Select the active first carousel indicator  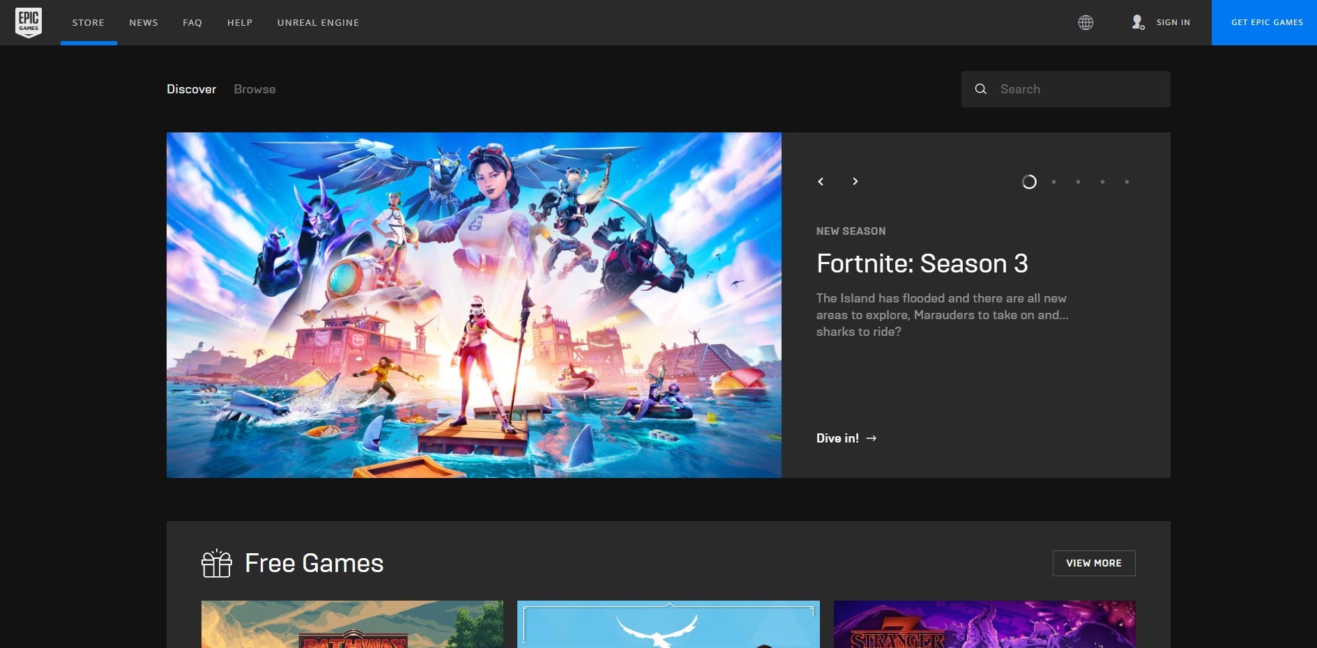[1029, 182]
